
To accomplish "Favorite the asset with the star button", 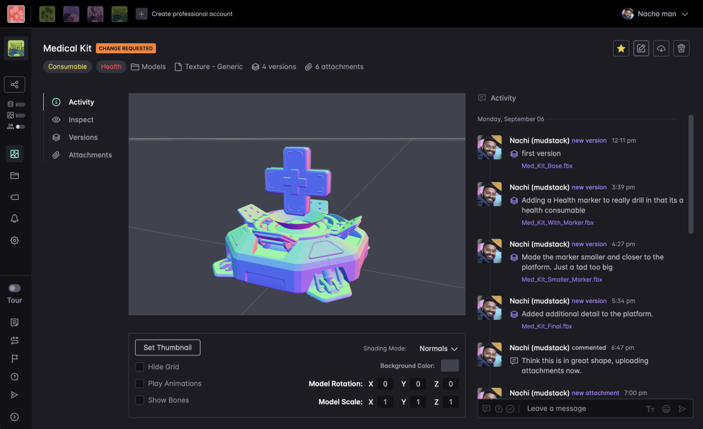I will click(621, 48).
